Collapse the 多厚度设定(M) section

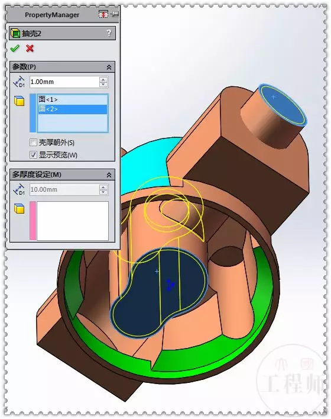(x=109, y=175)
